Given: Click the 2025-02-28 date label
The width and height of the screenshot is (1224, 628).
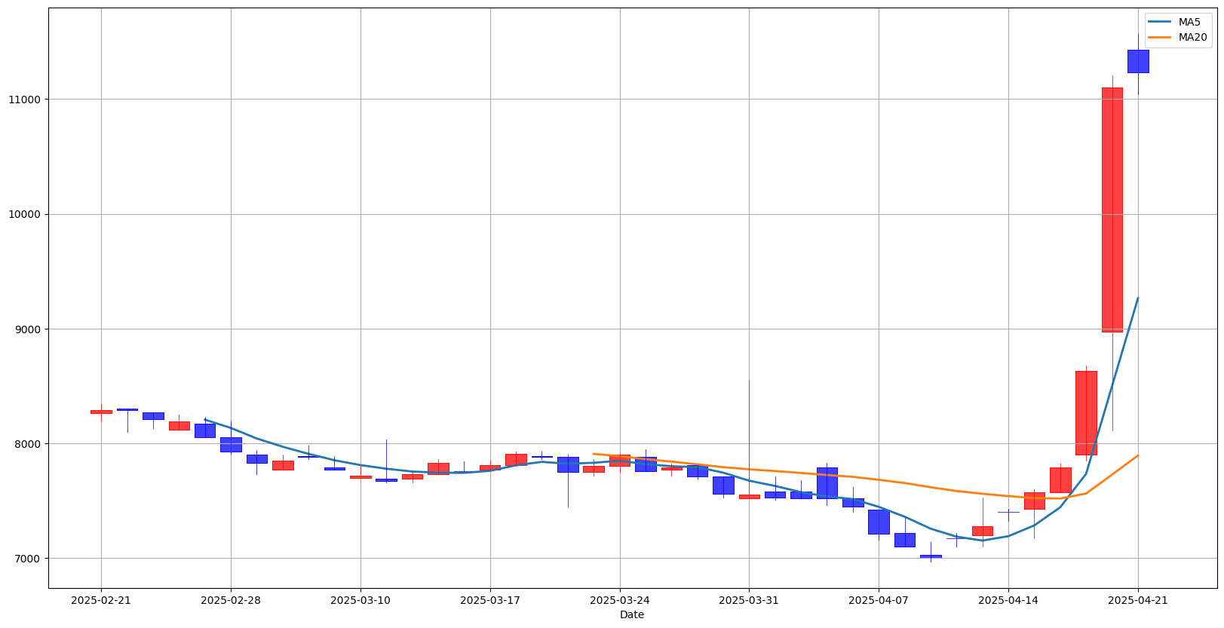Looking at the screenshot, I should [x=231, y=600].
